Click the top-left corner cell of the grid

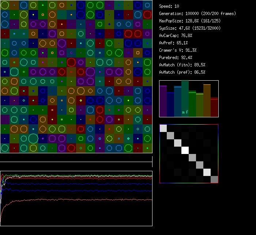(5, 5)
